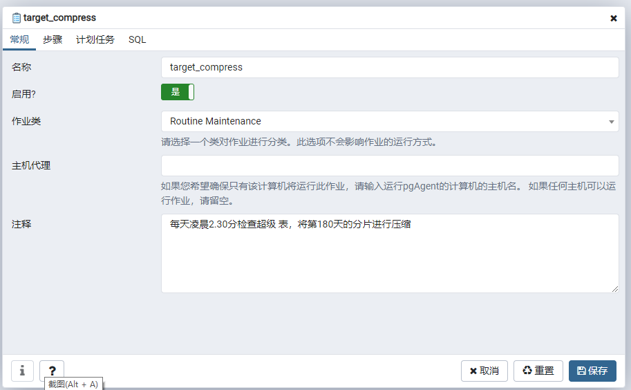Click the dropdown arrow of 作业类 combo
This screenshot has height=390, width=631.
[x=611, y=122]
